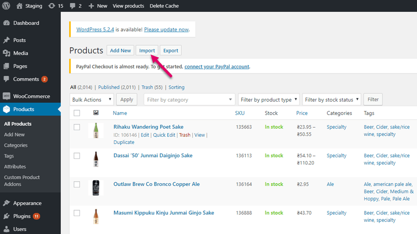Open Attributes submenu item
Screen dimensions: 417x234
(15, 167)
